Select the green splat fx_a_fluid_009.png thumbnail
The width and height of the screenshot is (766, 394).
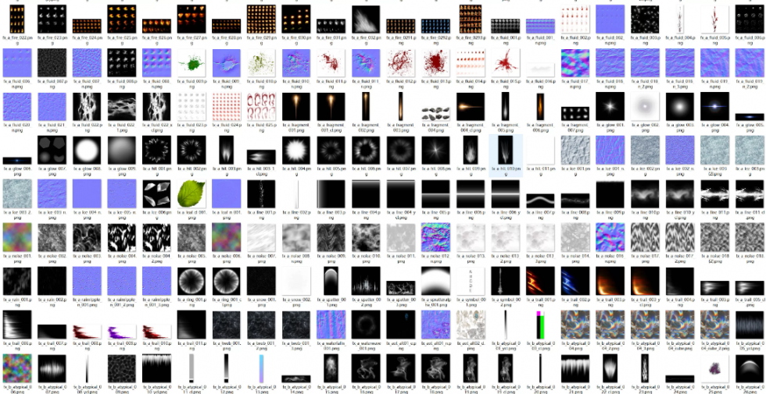[191, 62]
